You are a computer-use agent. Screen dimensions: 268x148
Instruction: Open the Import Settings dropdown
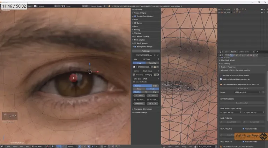230,112
